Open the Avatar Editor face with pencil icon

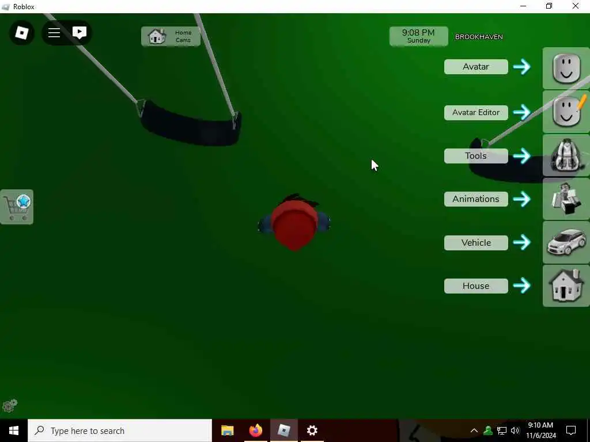pyautogui.click(x=566, y=112)
